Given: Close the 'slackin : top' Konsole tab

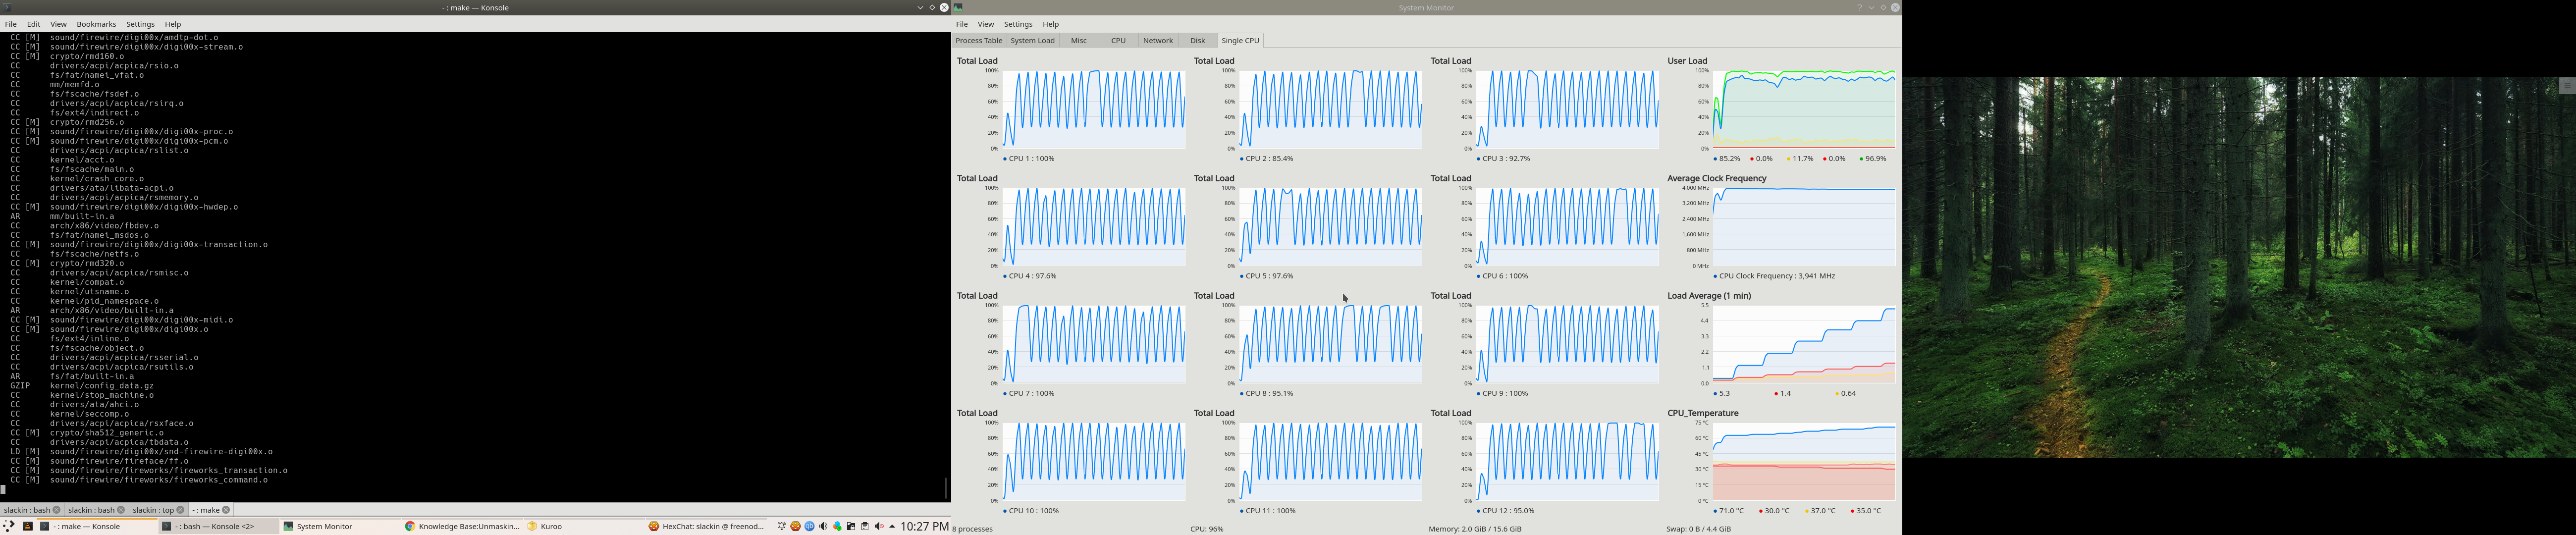Looking at the screenshot, I should [181, 510].
